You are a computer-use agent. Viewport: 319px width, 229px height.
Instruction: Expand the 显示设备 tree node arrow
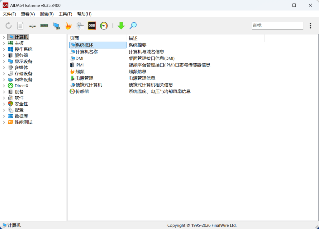pyautogui.click(x=4, y=62)
